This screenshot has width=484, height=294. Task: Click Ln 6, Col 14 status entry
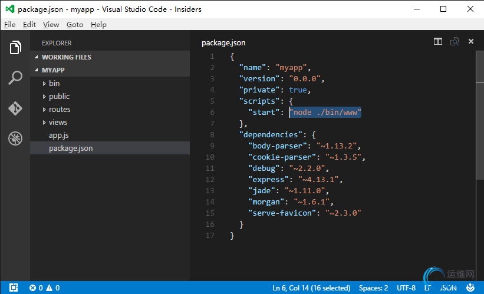[311, 288]
